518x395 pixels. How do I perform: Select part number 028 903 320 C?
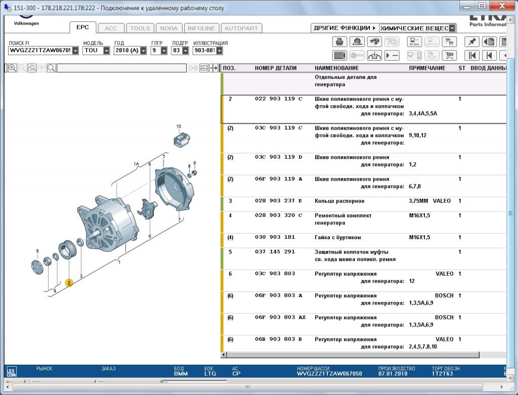[x=279, y=215]
